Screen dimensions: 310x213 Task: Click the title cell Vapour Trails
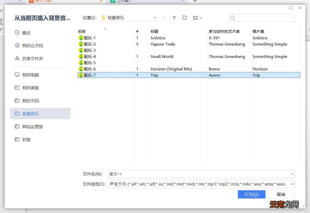[x=163, y=44]
